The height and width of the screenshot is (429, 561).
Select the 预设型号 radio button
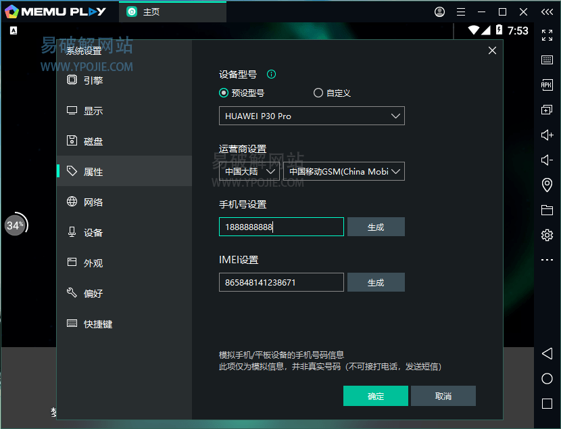224,93
